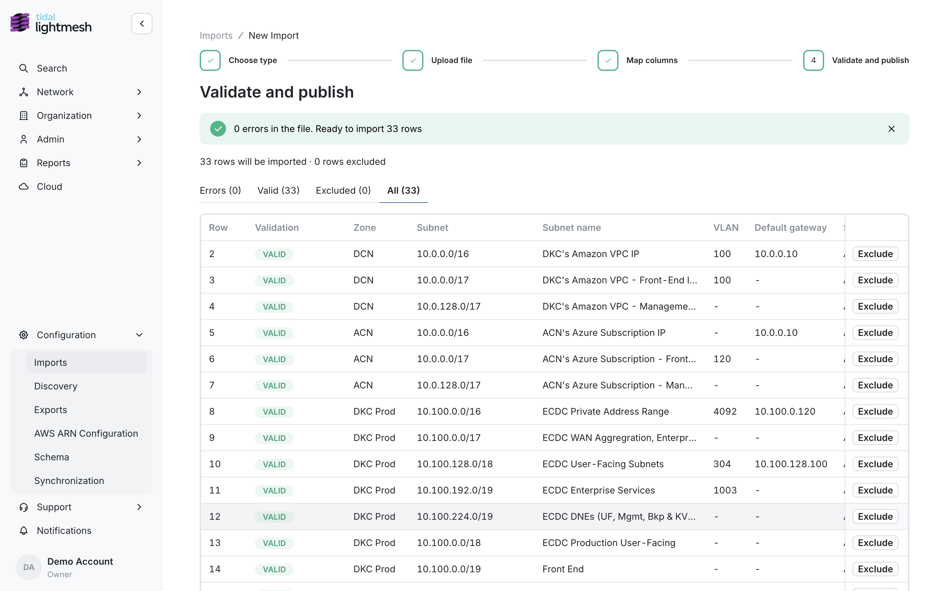Click the Notifications bell icon
Screen dimensions: 946x591
(x=23, y=530)
